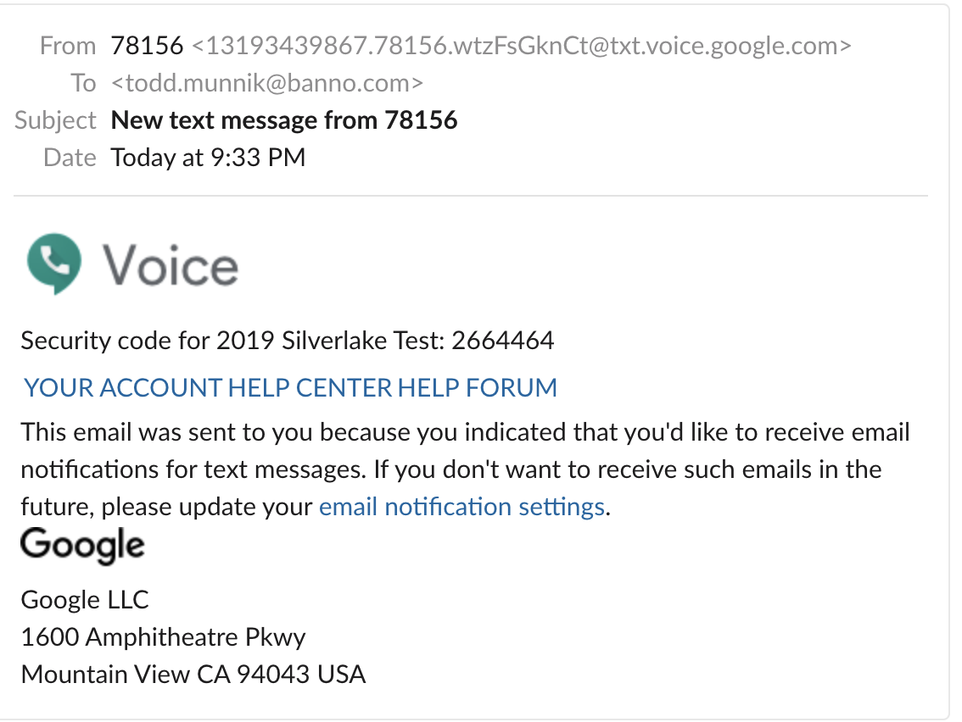Click the security code 2664464
962x722 pixels.
[x=503, y=341]
